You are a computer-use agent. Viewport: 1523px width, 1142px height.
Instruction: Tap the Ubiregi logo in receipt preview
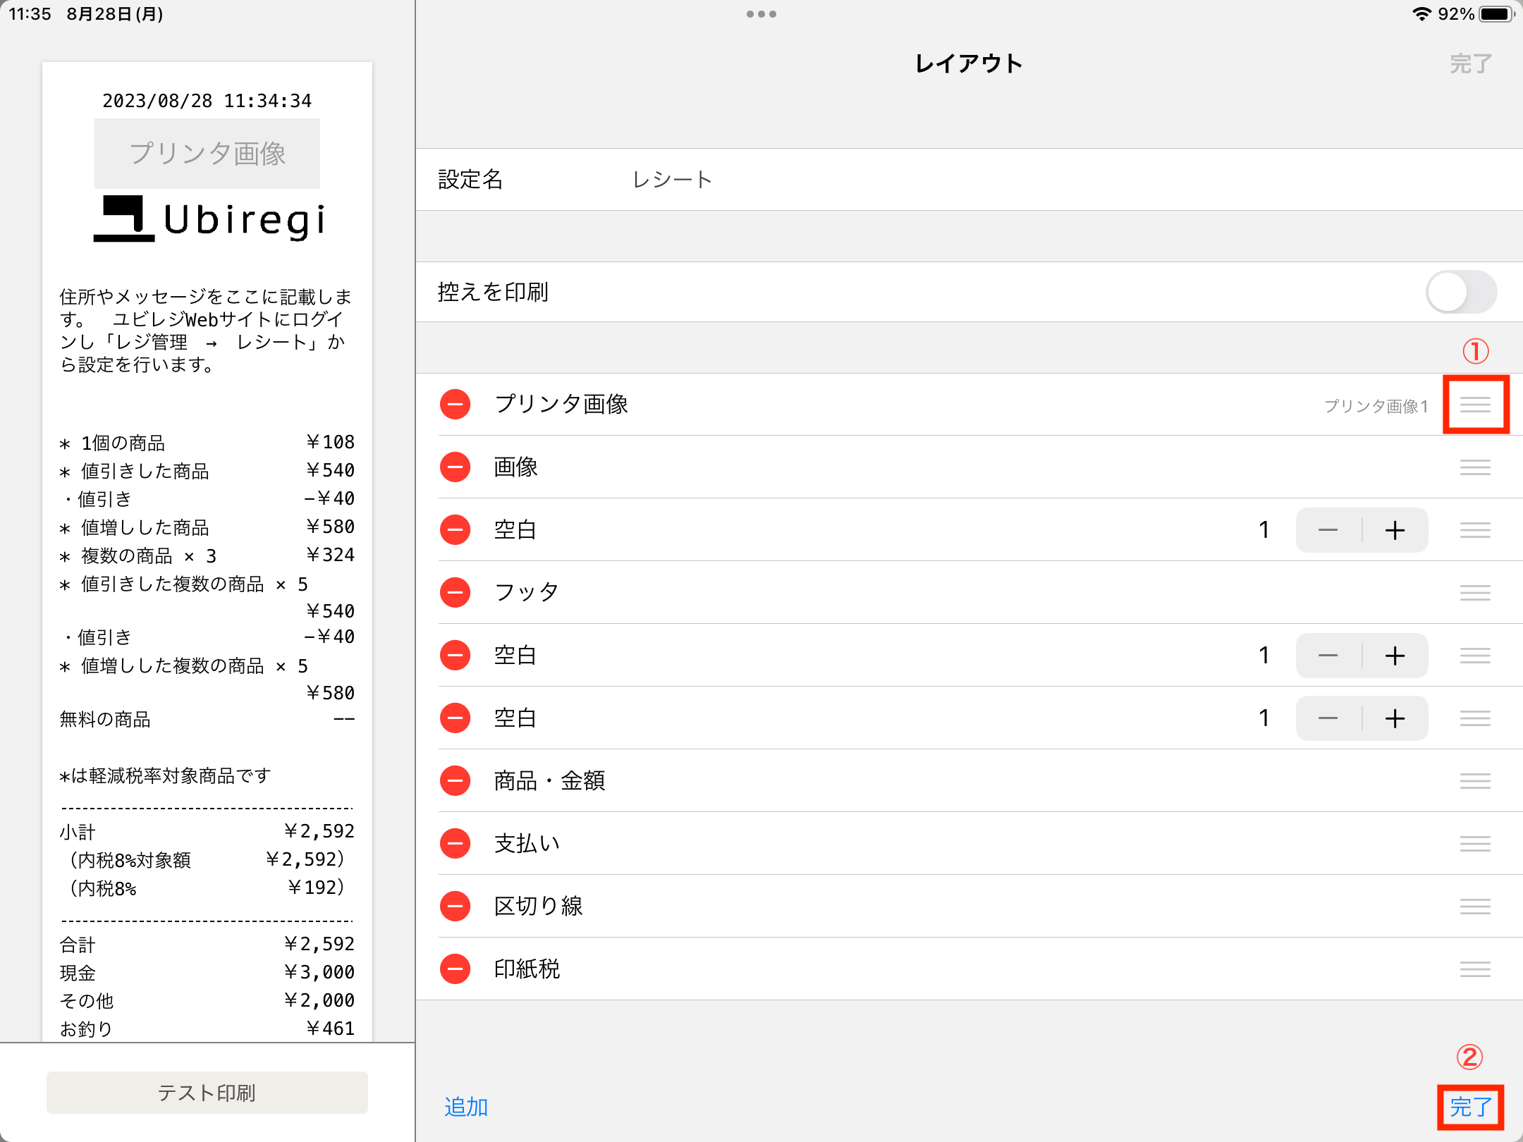click(209, 219)
